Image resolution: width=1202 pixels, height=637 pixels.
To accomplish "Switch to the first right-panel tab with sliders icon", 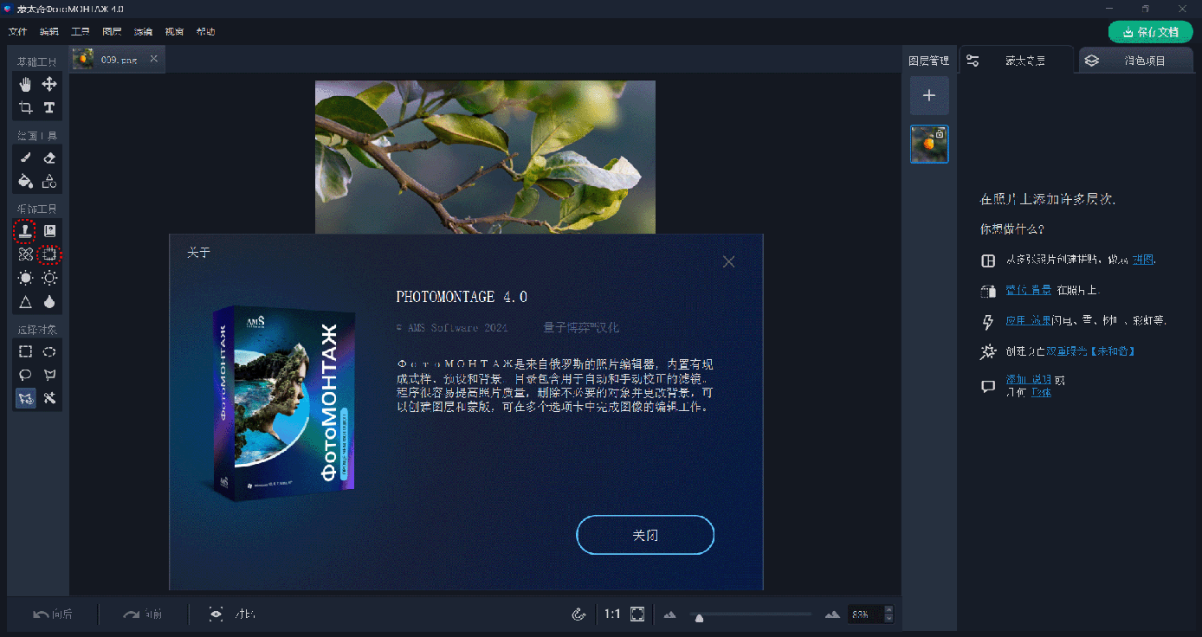I will 1018,61.
